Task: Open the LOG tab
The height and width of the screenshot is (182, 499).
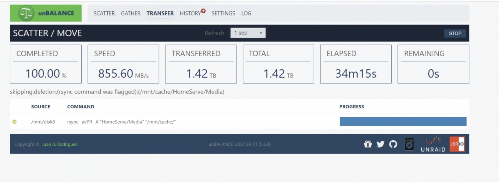Action: [246, 13]
